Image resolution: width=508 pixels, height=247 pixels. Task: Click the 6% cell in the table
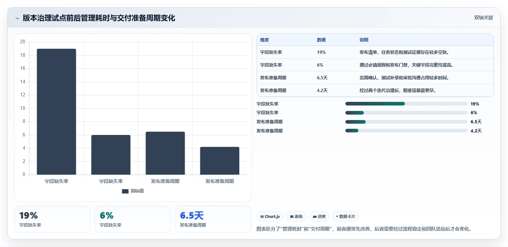click(x=320, y=65)
